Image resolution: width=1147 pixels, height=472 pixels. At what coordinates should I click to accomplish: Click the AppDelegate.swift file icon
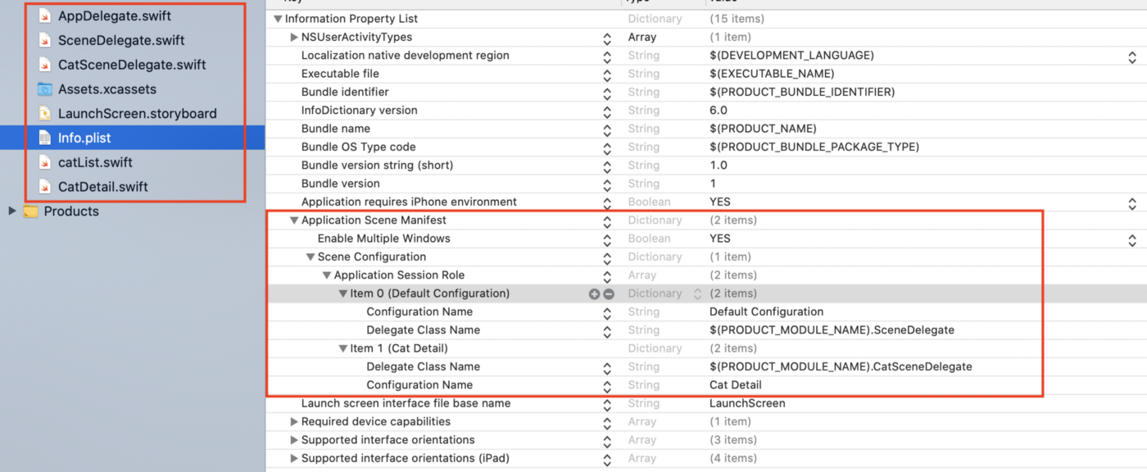44,16
